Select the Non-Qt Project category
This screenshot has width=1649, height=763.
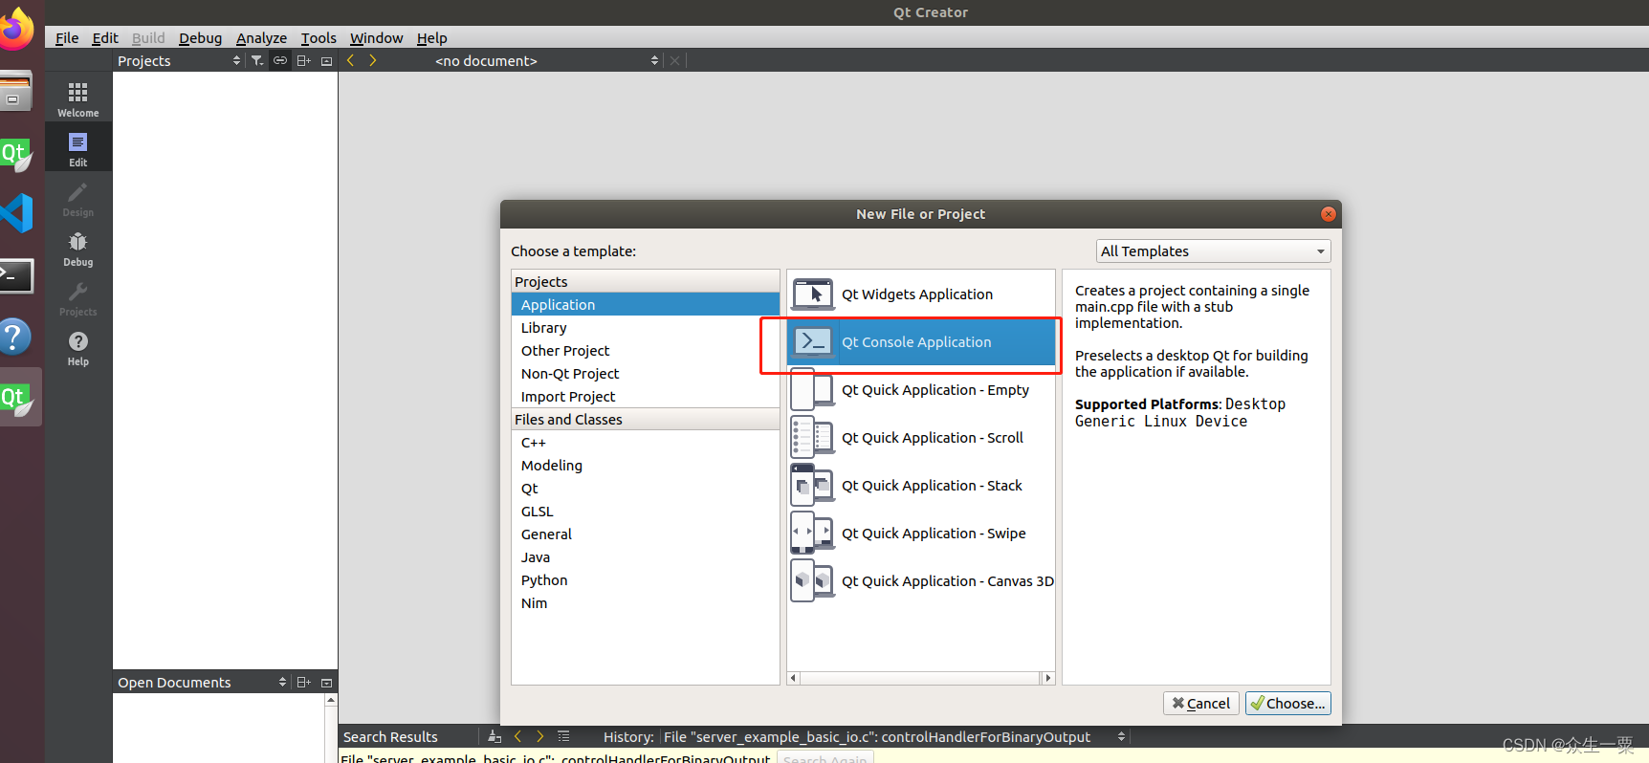646,373
